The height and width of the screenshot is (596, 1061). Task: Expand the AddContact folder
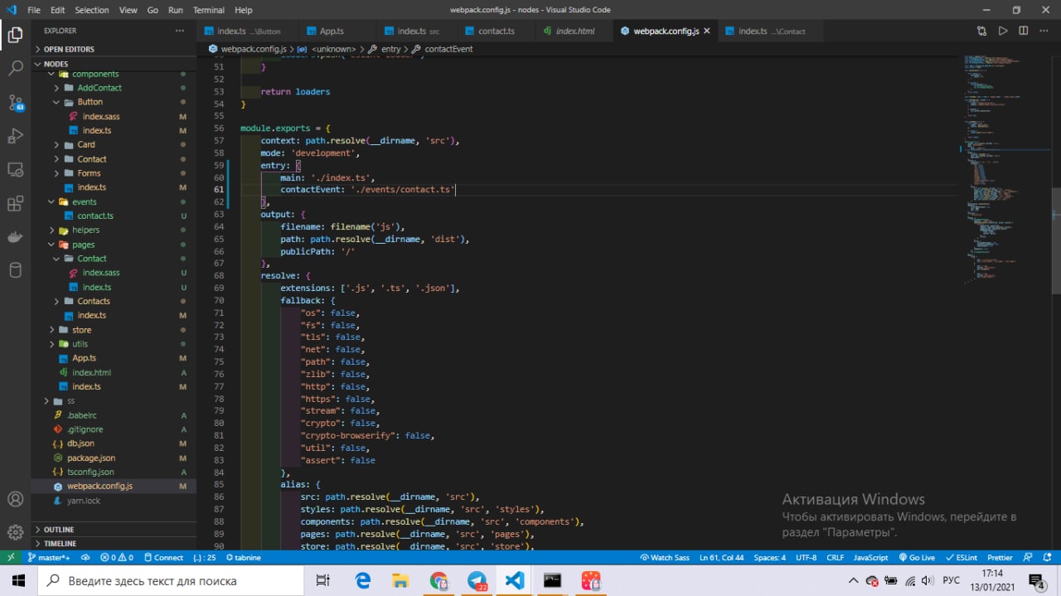99,88
